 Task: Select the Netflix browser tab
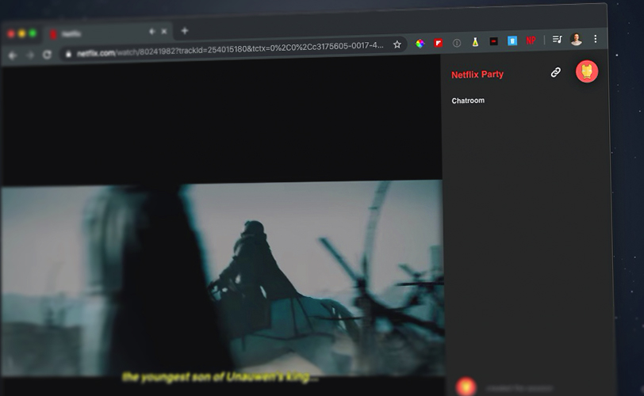coord(109,32)
